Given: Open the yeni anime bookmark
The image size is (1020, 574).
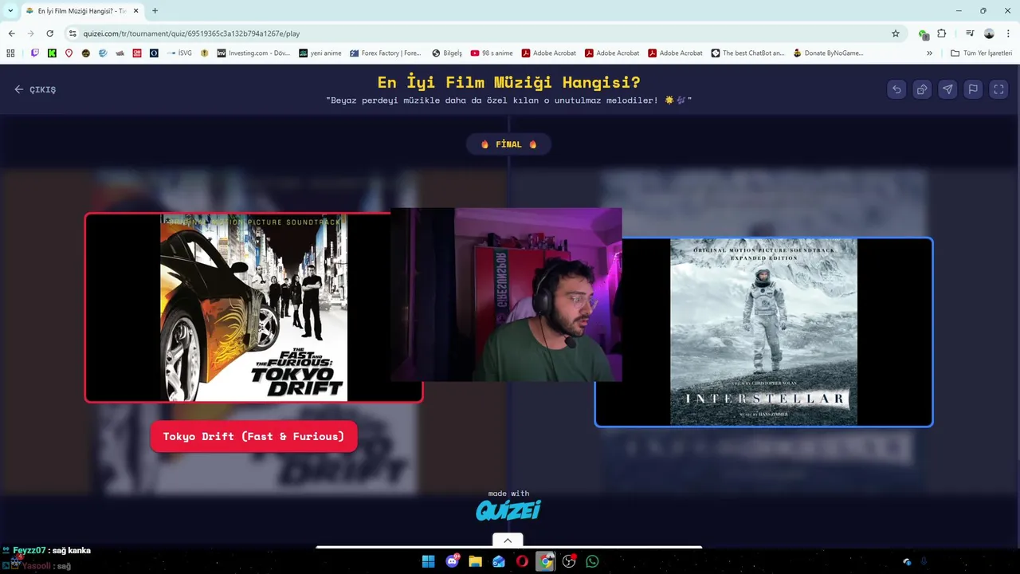Looking at the screenshot, I should click(x=320, y=53).
